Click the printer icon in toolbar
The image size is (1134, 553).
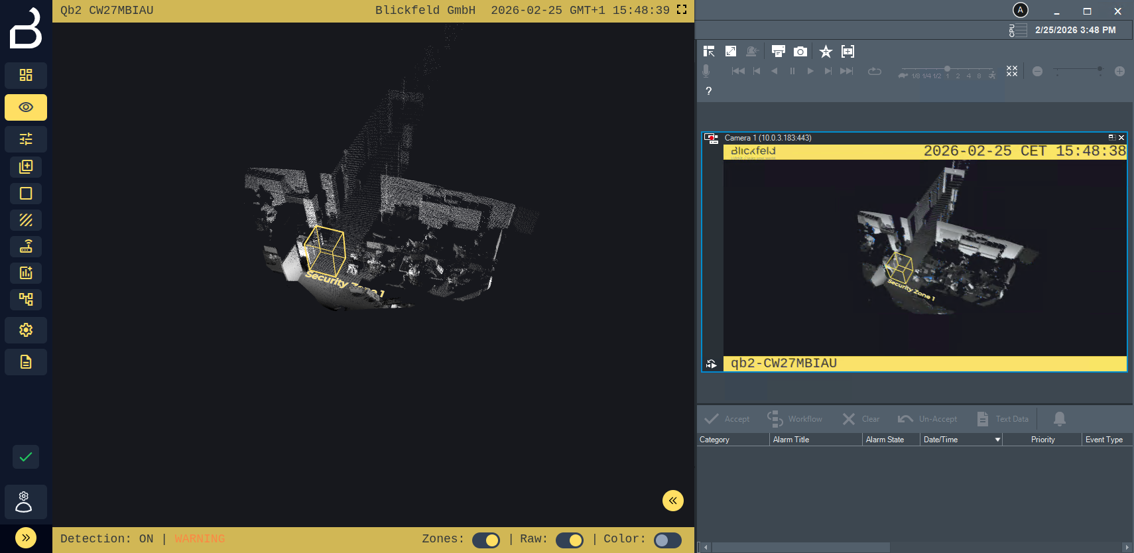coord(779,52)
